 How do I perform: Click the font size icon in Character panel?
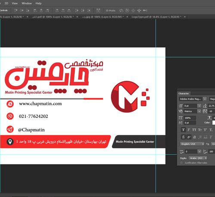coord(181,106)
